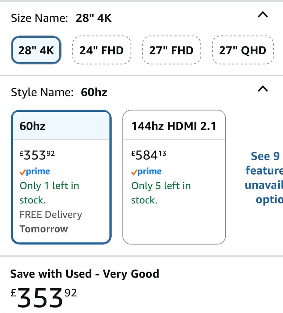Collapse the Style Name section chevron

click(x=263, y=89)
